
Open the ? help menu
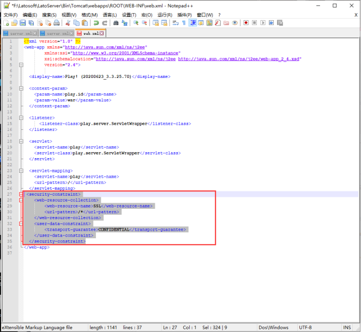click(x=219, y=15)
